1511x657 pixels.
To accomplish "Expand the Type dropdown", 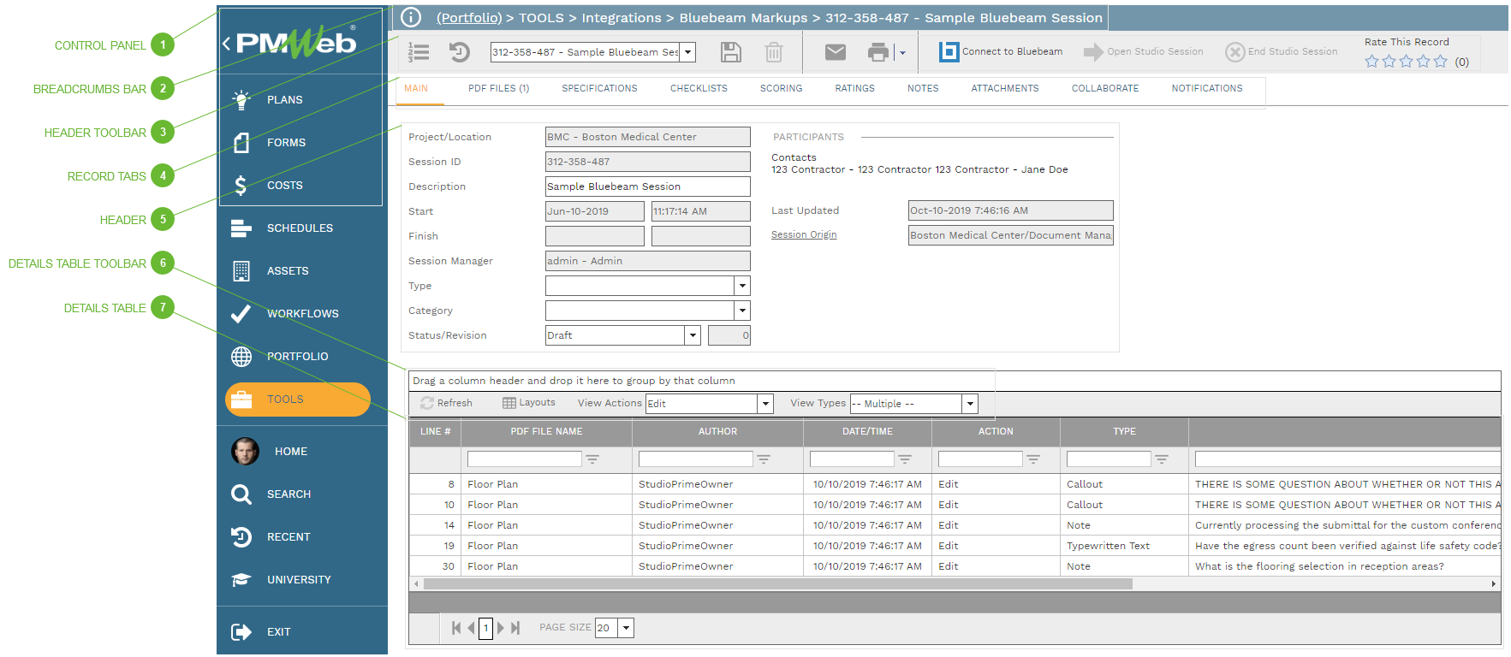I will (x=743, y=286).
